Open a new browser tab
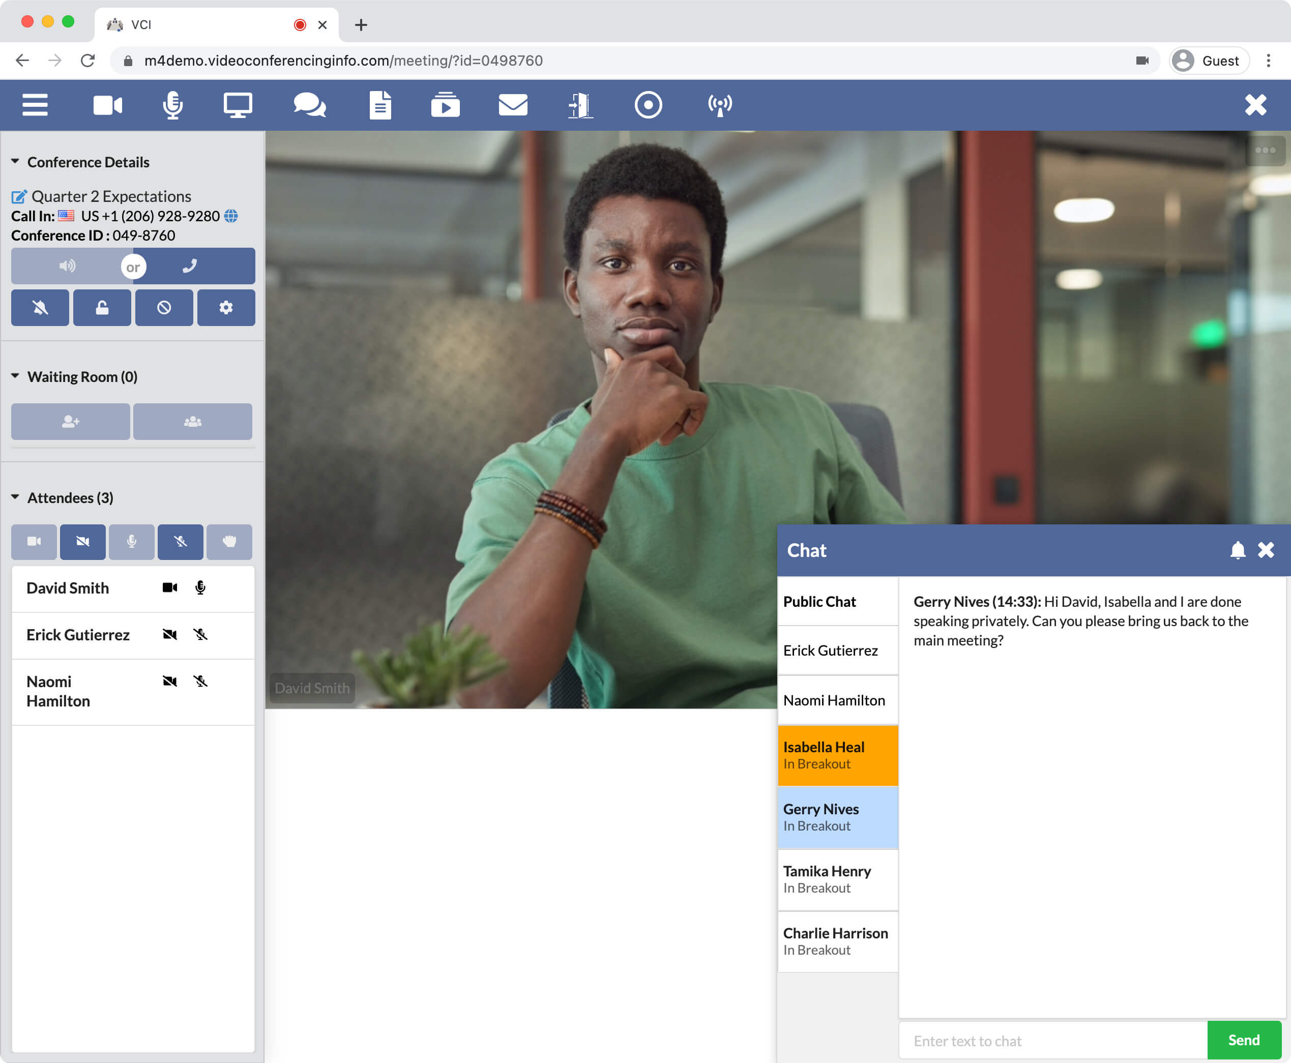This screenshot has width=1291, height=1063. [x=361, y=24]
